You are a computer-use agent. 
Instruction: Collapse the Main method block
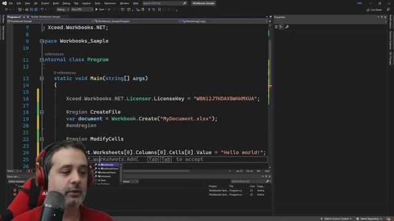[x=42, y=79]
